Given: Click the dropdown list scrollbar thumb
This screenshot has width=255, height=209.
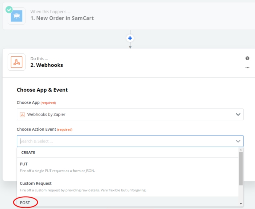Looking at the screenshot, I should [241, 169].
